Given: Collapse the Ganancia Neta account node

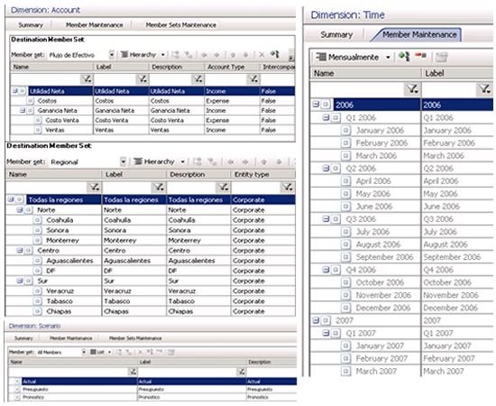Looking at the screenshot, I should tap(23, 110).
